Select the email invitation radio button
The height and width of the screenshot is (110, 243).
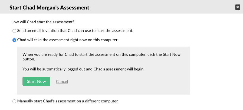click(x=14, y=31)
